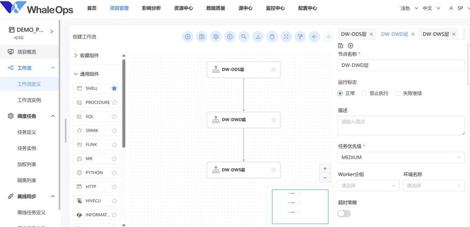The height and width of the screenshot is (227, 470).
Task: Switch to DW-ODS层 tab
Action: pyautogui.click(x=354, y=34)
